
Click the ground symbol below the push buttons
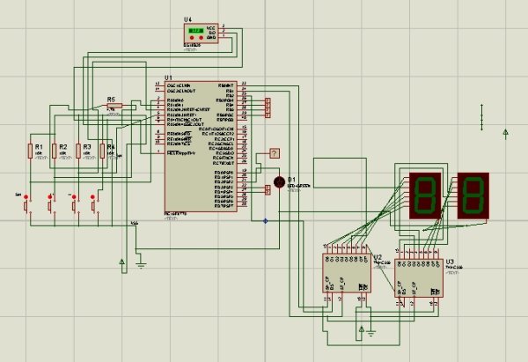pos(141,264)
